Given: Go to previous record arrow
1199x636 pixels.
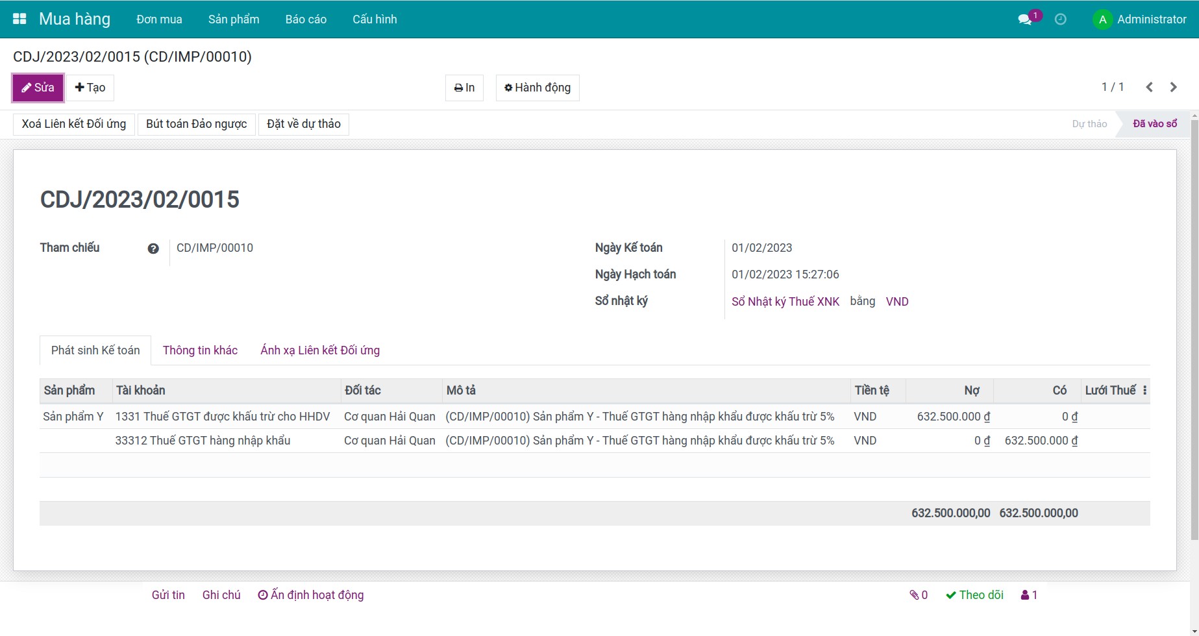Looking at the screenshot, I should point(1149,87).
